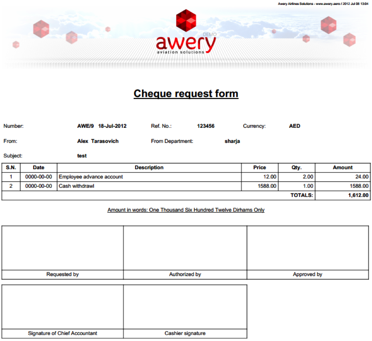
Task: Click the Description column header
Action: 149,167
